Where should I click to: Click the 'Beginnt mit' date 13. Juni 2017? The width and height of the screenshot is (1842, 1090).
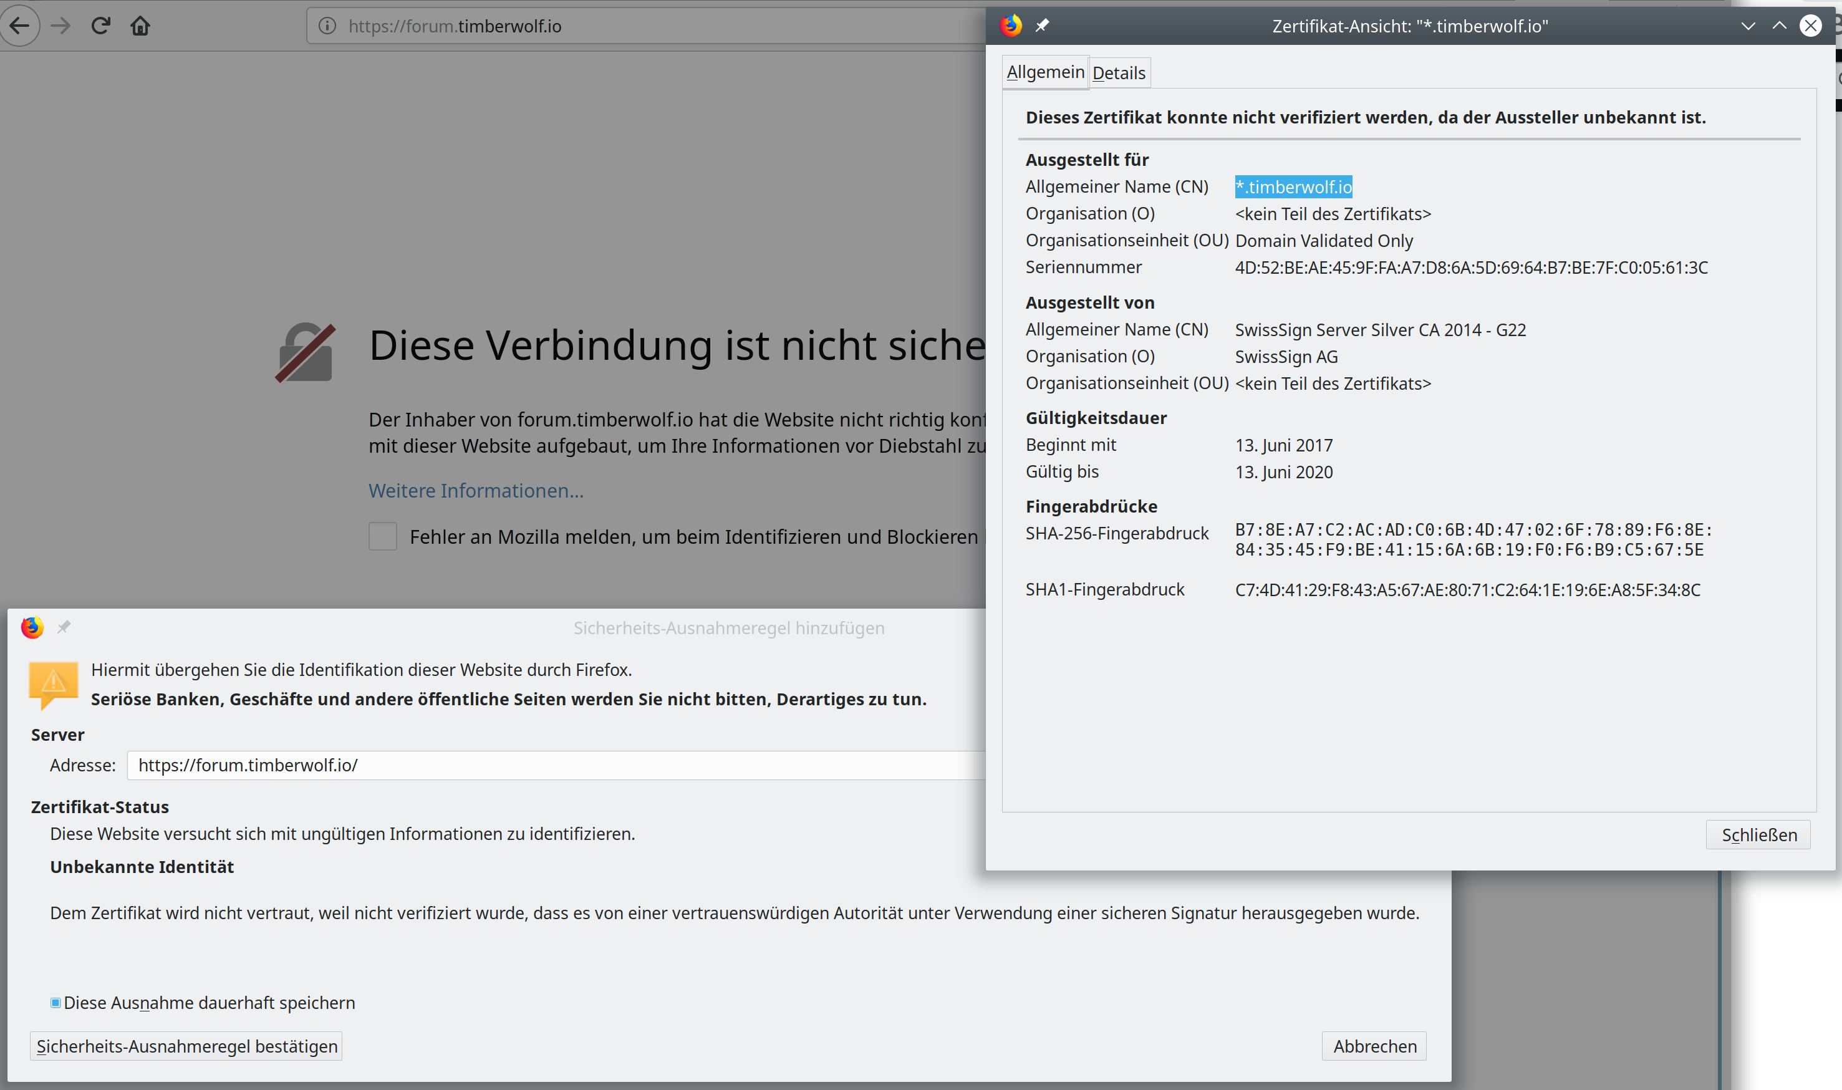(1284, 445)
